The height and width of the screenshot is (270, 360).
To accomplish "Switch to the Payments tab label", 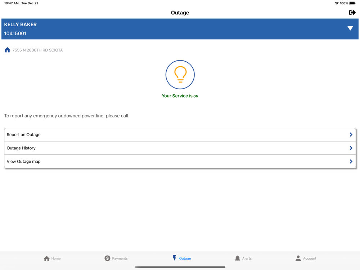I will pyautogui.click(x=120, y=258).
